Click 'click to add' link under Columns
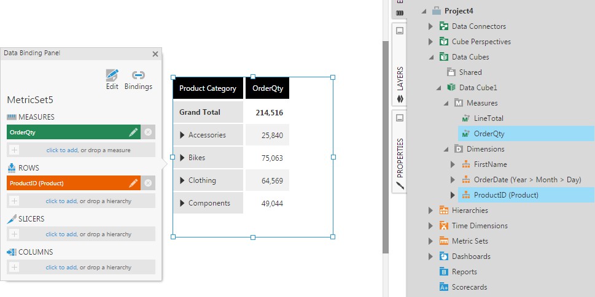The image size is (595, 297). pos(62,267)
